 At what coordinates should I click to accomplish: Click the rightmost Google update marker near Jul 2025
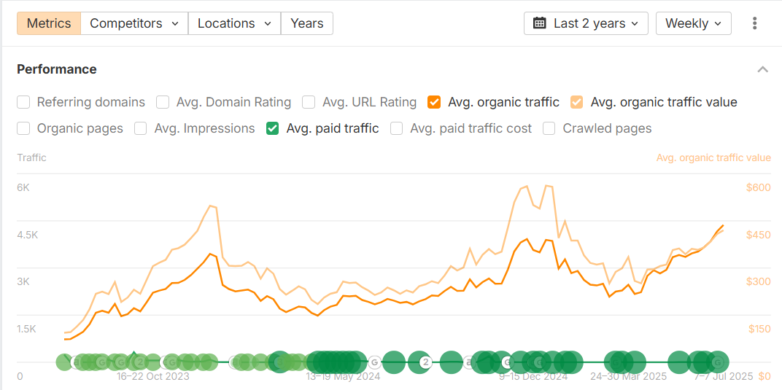click(718, 362)
